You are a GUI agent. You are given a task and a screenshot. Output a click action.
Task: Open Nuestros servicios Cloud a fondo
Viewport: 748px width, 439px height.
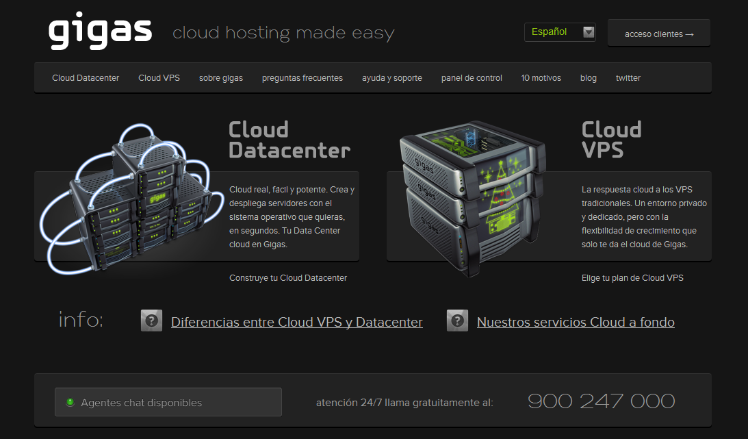click(576, 322)
